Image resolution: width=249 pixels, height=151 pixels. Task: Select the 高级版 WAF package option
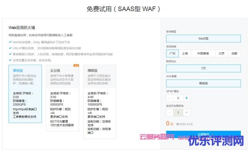point(203,83)
